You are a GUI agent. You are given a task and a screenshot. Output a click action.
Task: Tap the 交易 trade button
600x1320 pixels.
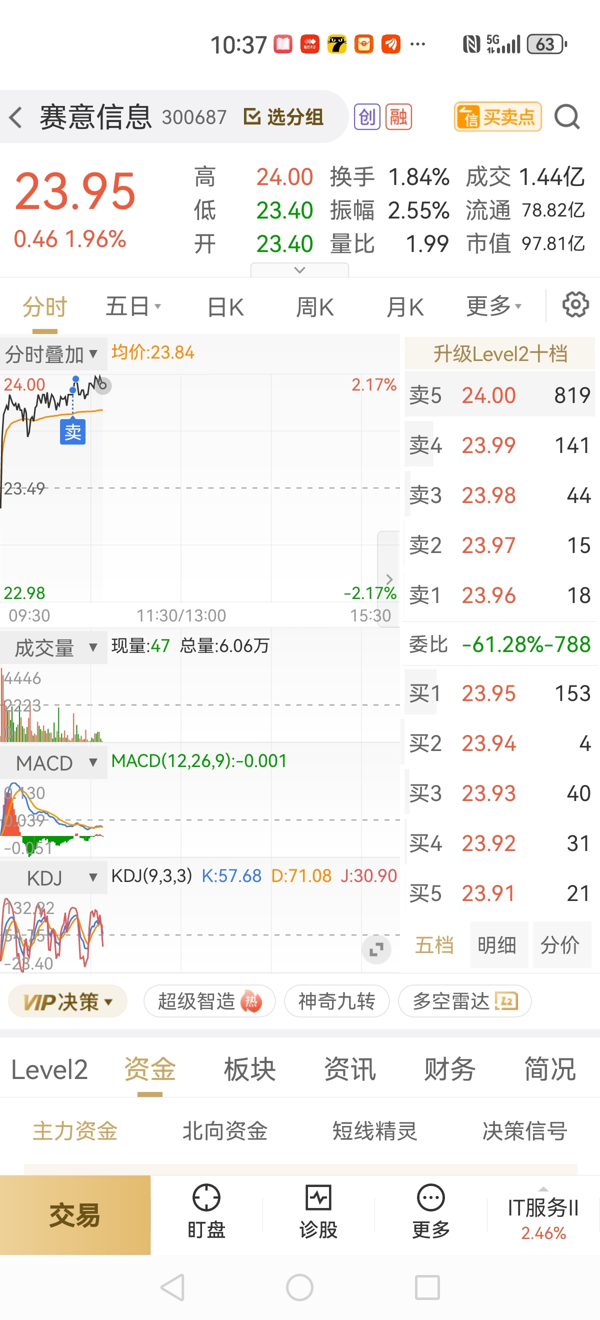75,1215
